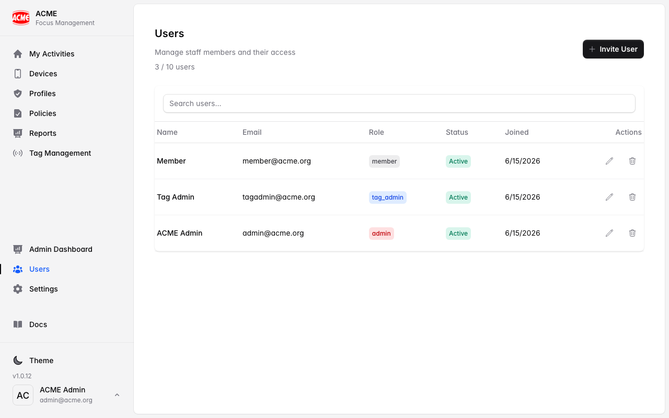Click the Policies checklist icon

point(18,113)
